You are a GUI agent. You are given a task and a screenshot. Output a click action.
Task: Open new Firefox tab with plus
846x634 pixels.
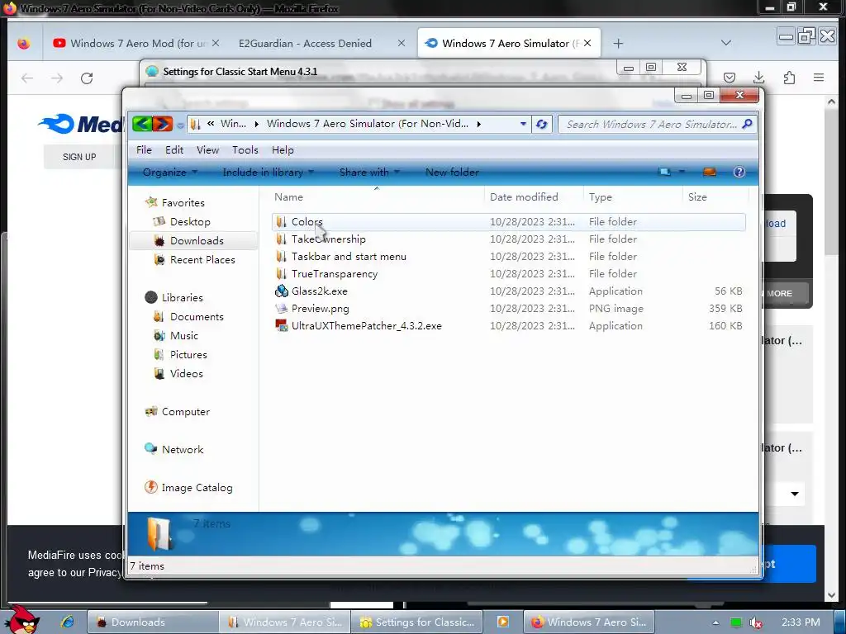(x=618, y=43)
